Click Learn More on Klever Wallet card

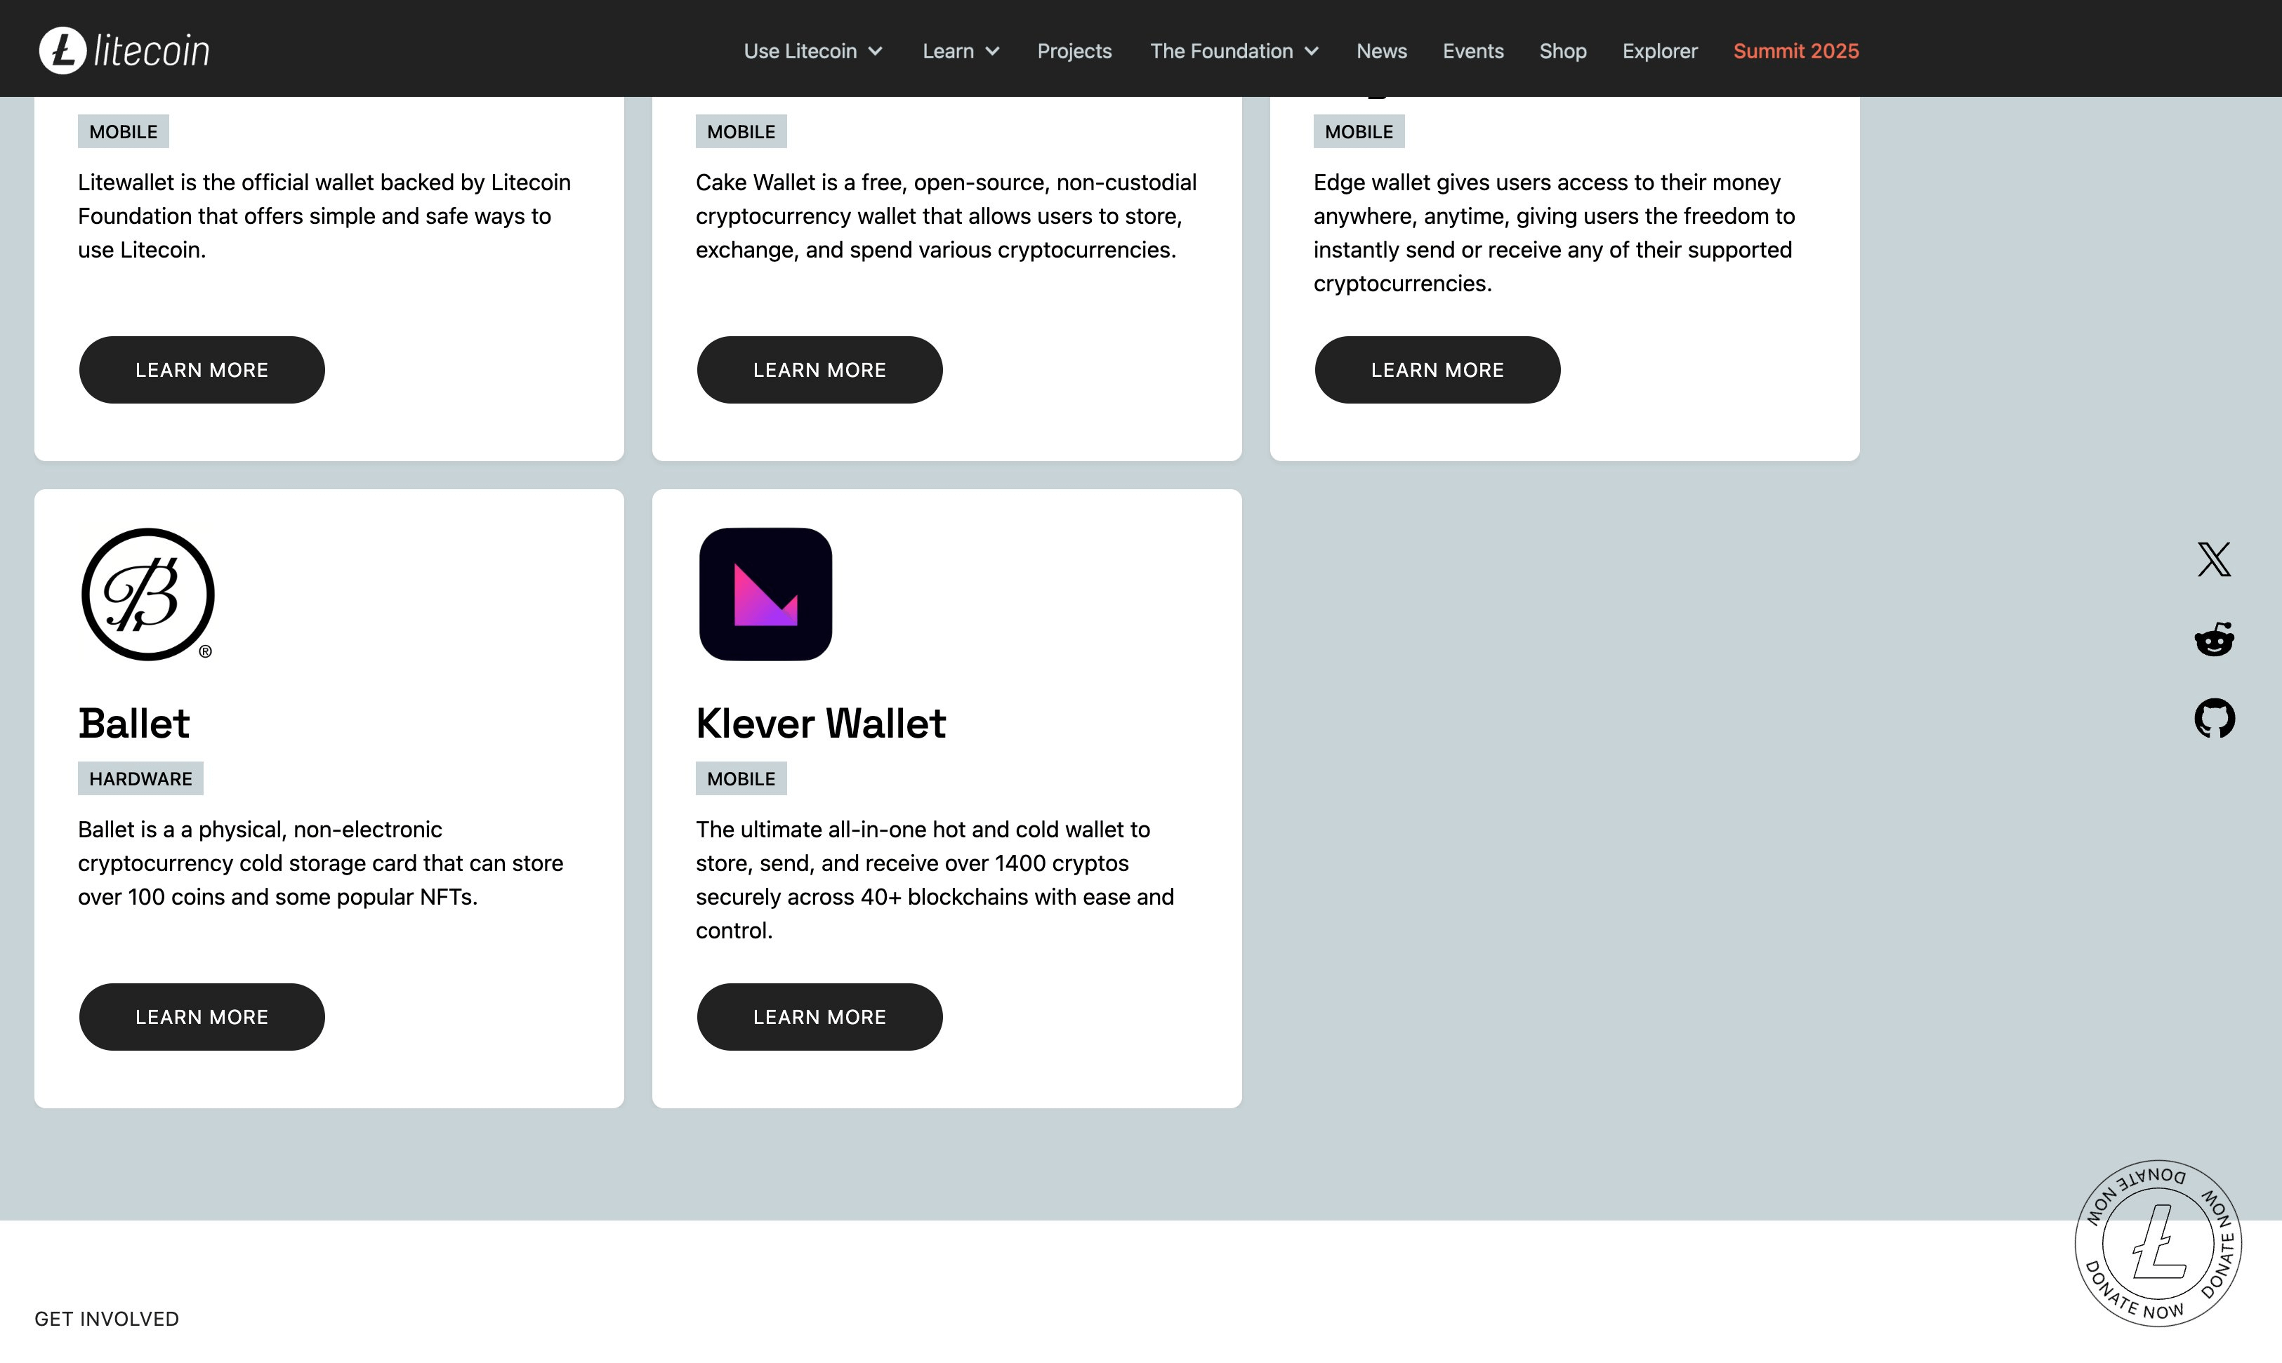pos(819,1017)
